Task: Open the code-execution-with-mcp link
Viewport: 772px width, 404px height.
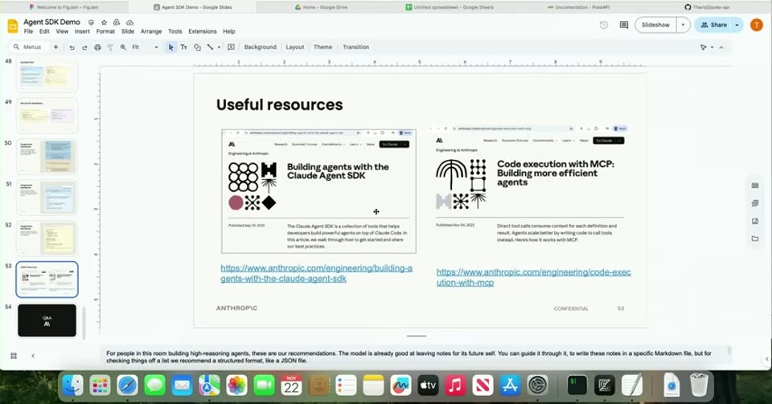Action: [x=534, y=277]
